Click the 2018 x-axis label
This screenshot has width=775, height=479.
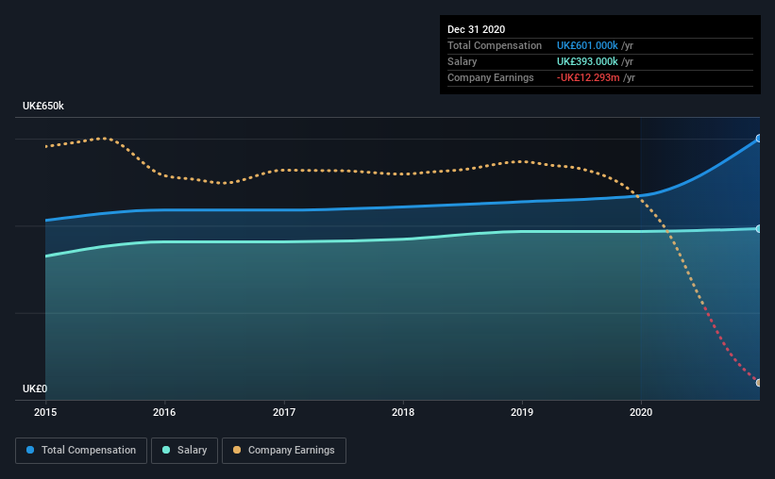pyautogui.click(x=403, y=412)
